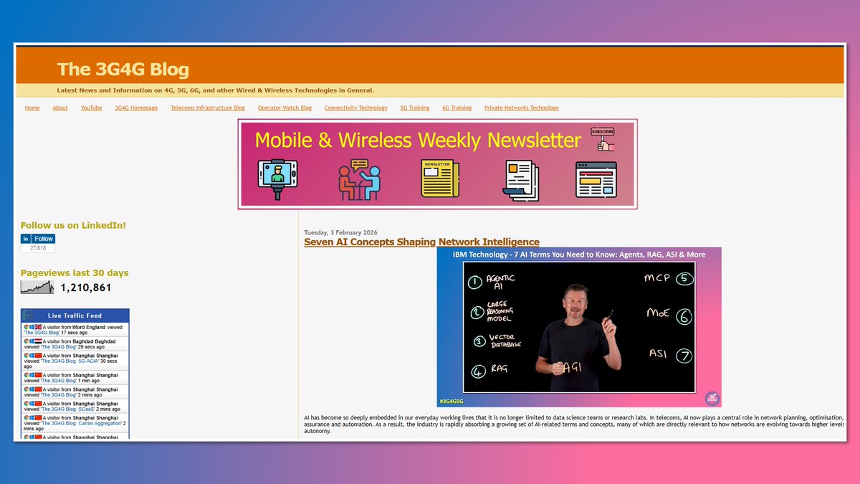Click the yellow newspaper icon in newsletter banner
The width and height of the screenshot is (860, 484).
click(440, 178)
